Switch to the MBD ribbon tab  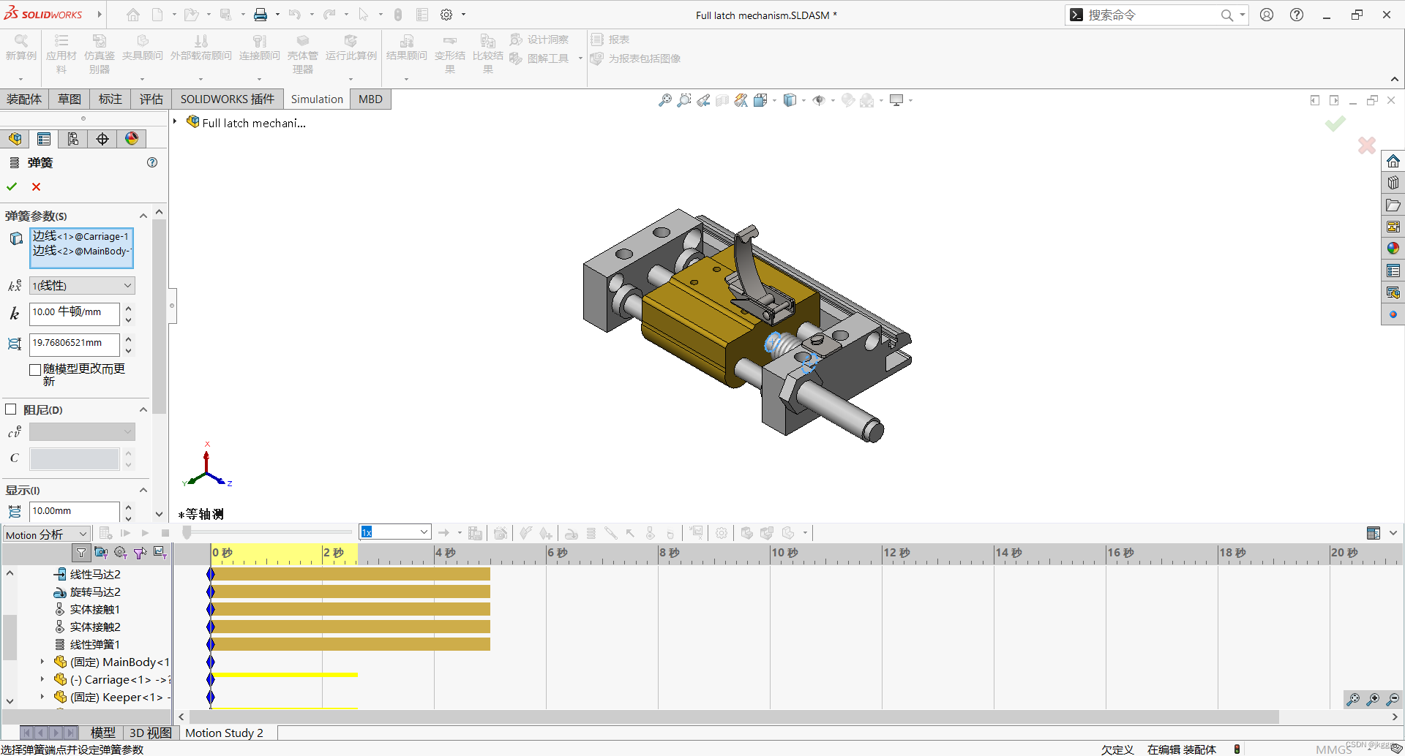[370, 99]
